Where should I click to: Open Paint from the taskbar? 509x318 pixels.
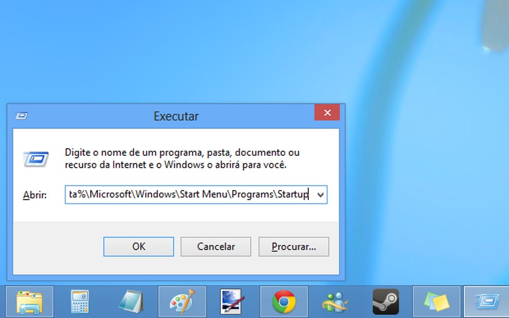[182, 302]
